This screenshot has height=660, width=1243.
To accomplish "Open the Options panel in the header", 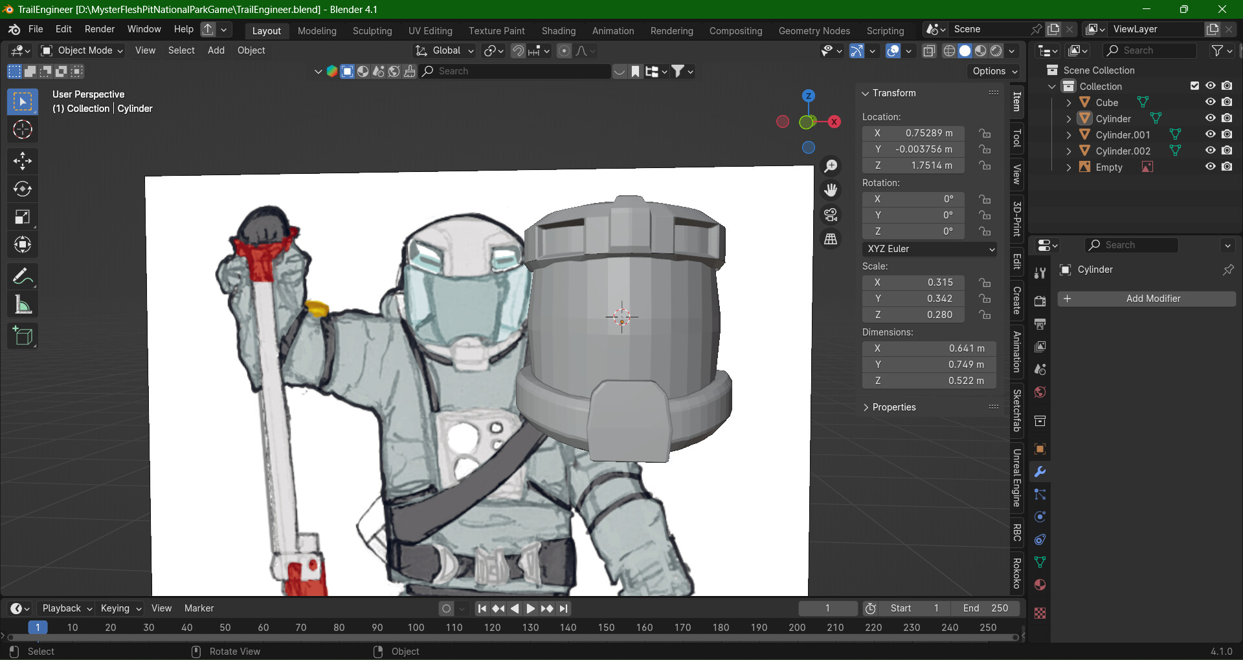I will tap(993, 71).
